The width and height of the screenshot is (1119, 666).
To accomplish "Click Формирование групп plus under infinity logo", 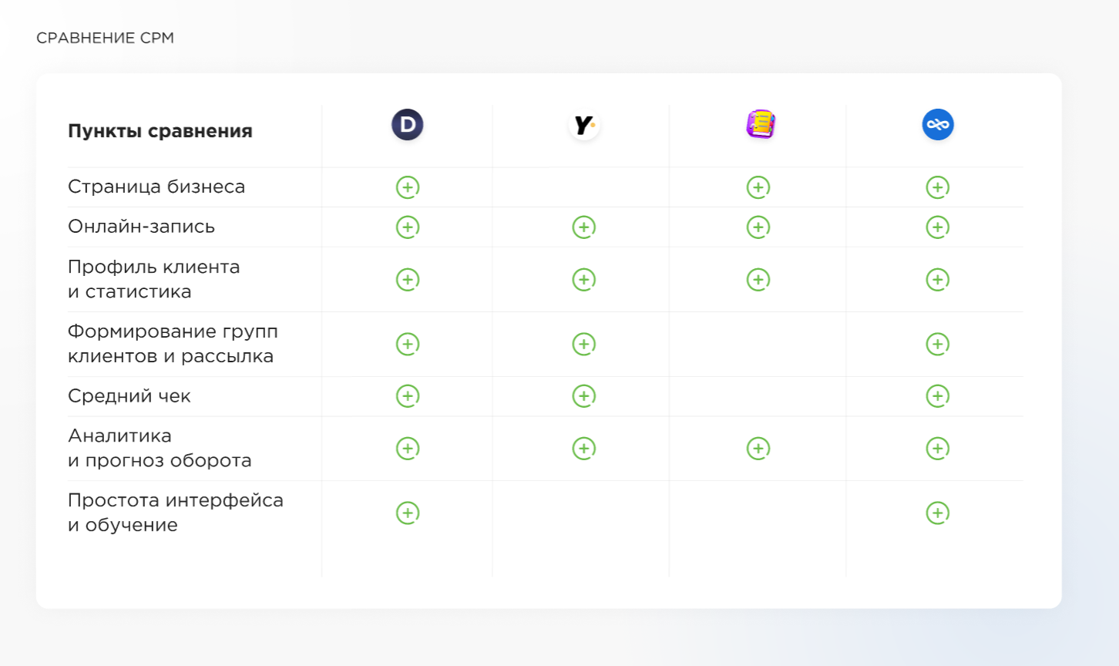I will [x=938, y=345].
